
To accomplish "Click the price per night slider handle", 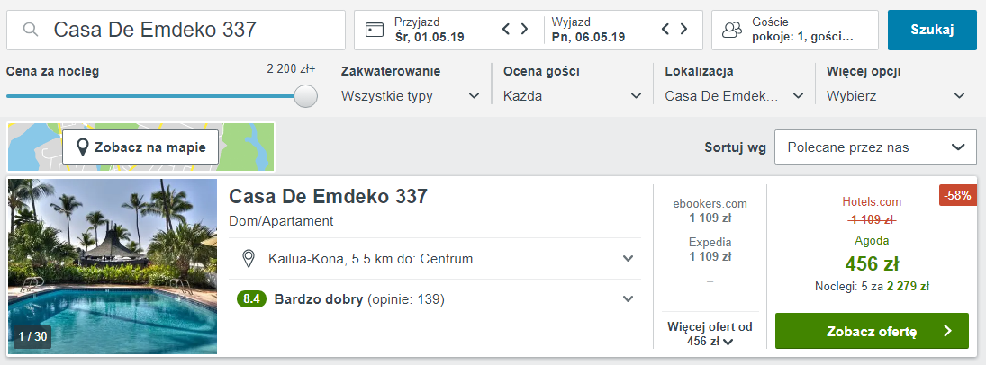I will coord(306,96).
